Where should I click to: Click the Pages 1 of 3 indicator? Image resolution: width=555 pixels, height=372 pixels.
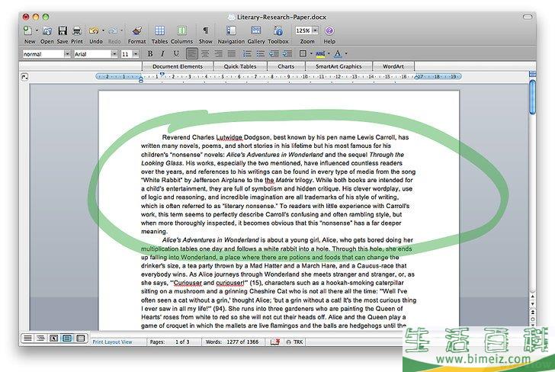click(x=169, y=342)
